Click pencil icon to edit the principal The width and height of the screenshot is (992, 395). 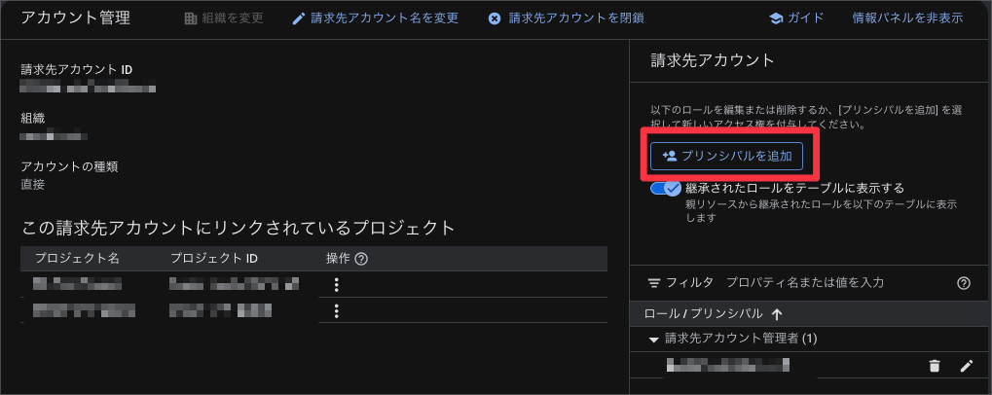966,365
